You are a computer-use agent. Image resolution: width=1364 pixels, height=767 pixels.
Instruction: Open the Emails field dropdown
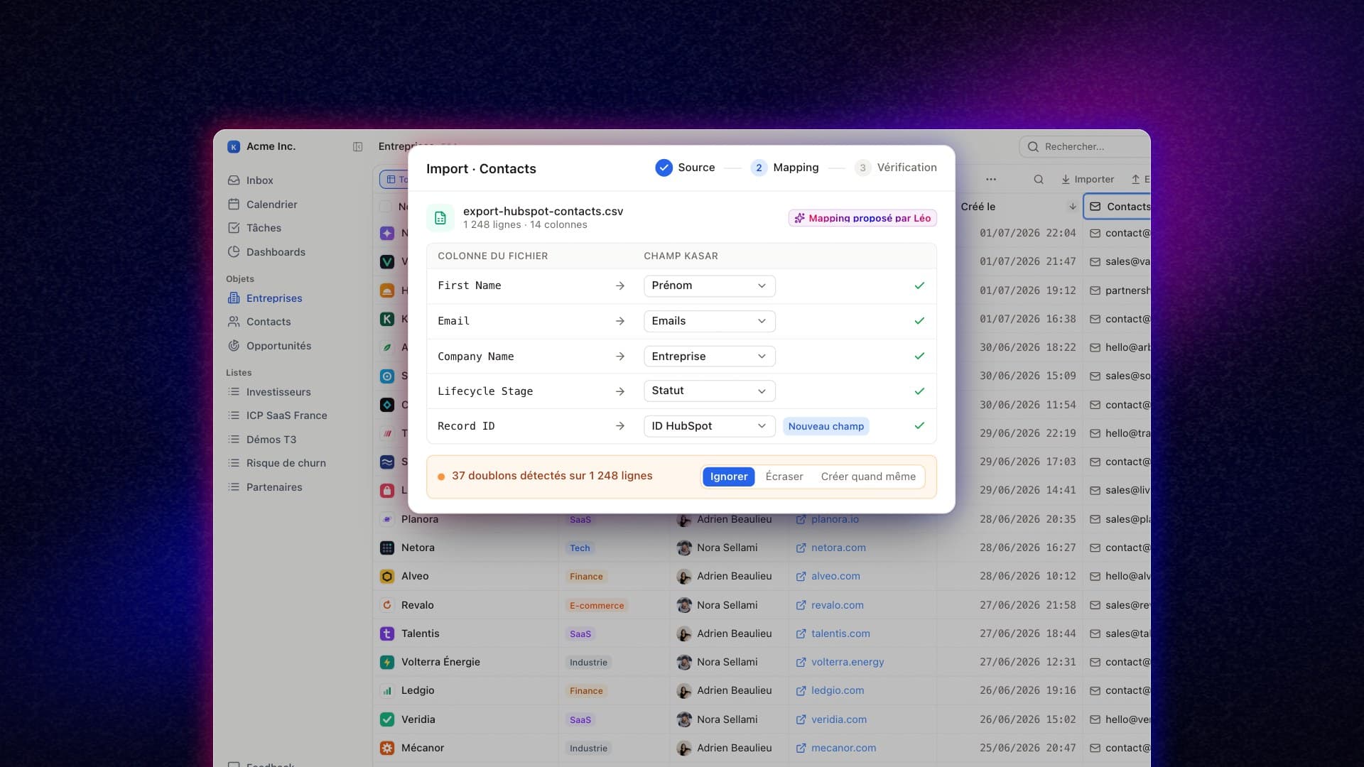[x=709, y=321]
